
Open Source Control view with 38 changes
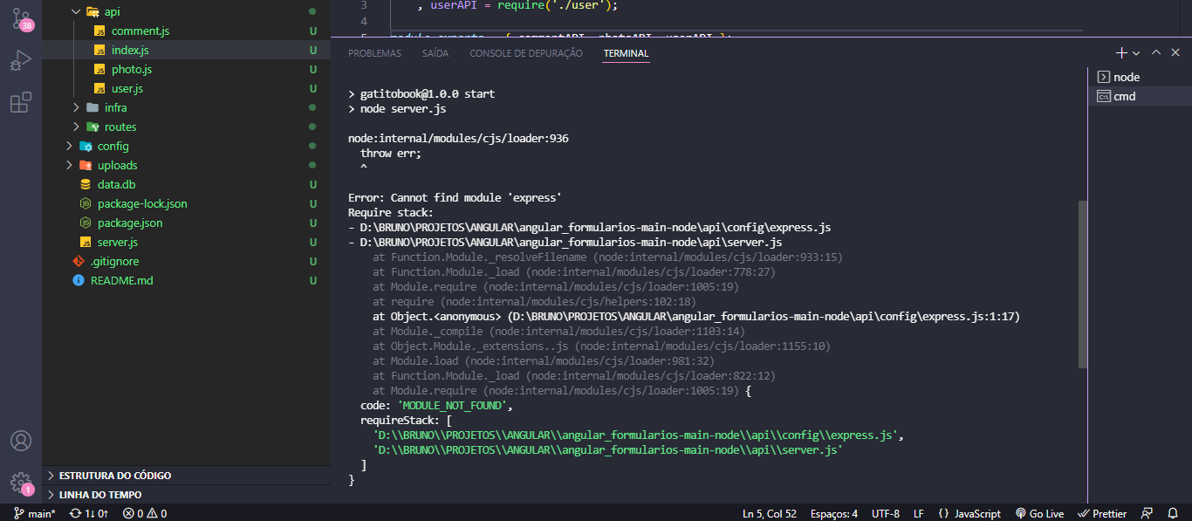(x=21, y=19)
